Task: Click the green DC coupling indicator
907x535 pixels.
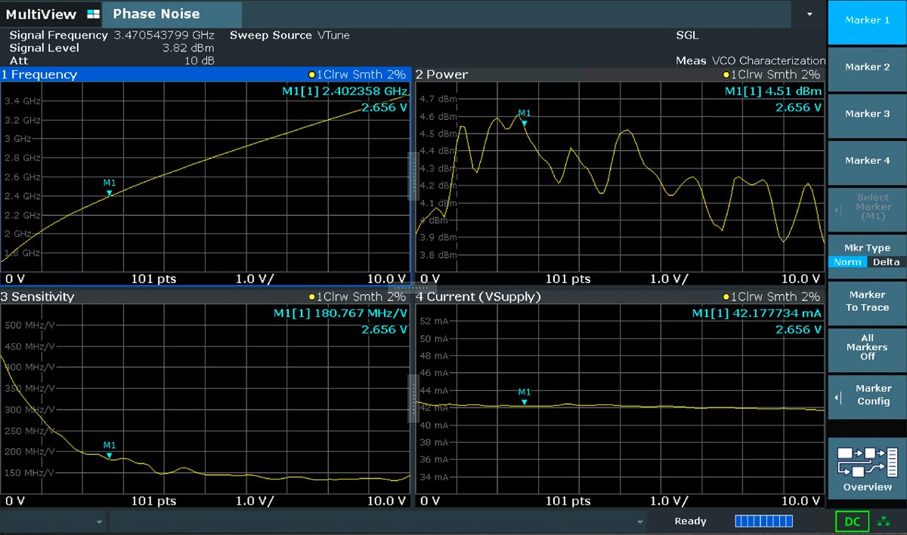Action: click(x=852, y=521)
